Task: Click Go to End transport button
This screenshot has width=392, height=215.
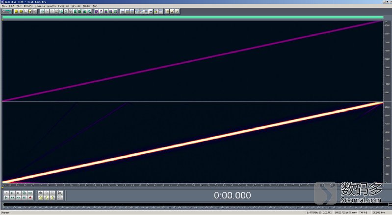Action: click(24, 197)
